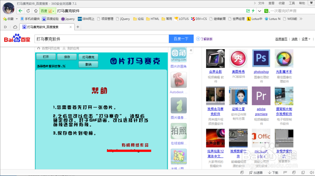Close the 打马赛克软件 tab

click(71, 27)
